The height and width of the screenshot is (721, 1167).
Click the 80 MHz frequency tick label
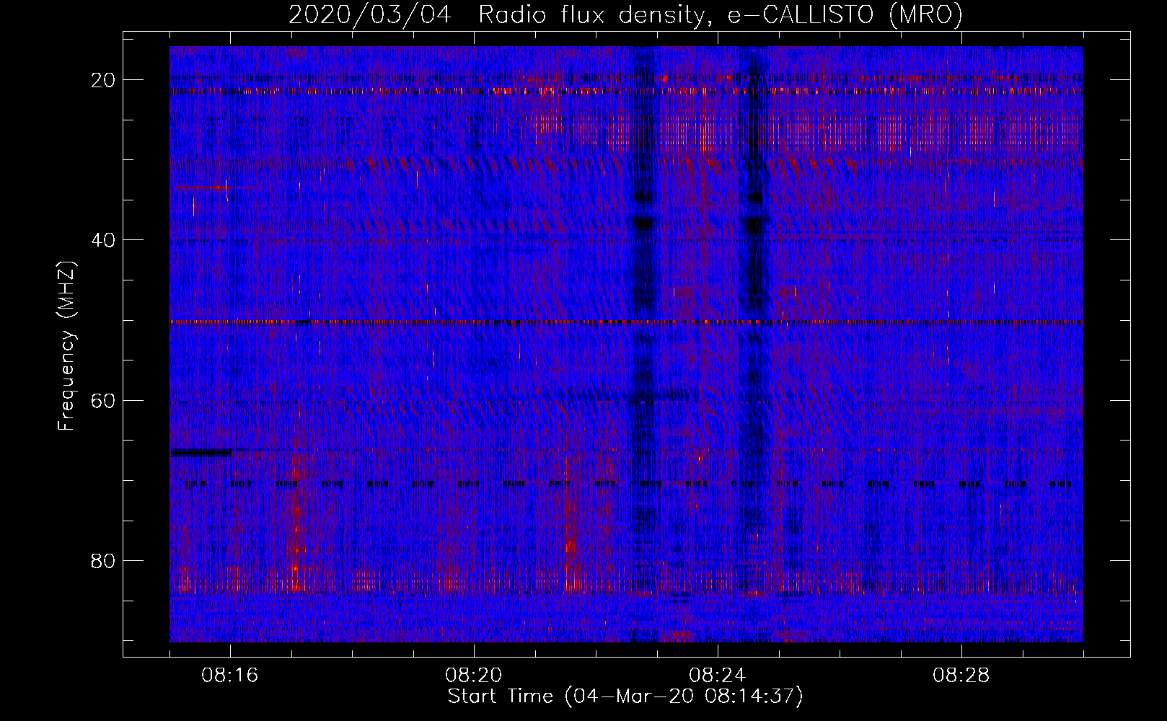104,560
